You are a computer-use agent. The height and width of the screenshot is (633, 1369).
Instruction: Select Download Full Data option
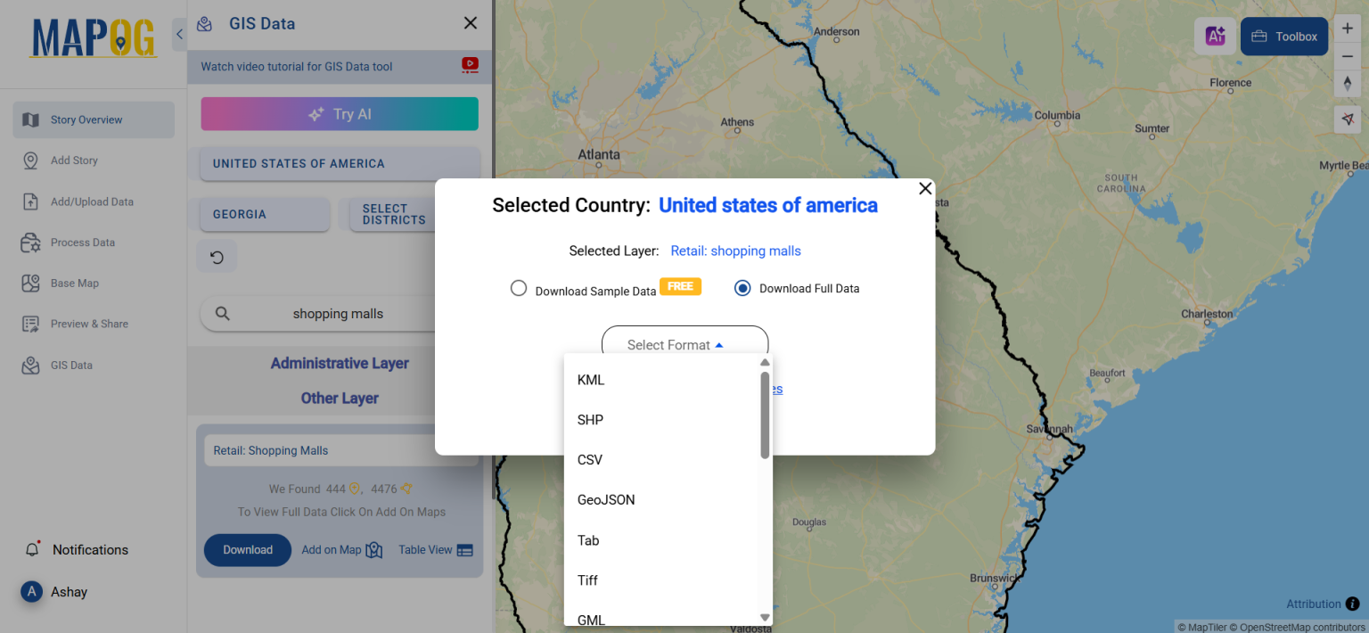tap(742, 288)
